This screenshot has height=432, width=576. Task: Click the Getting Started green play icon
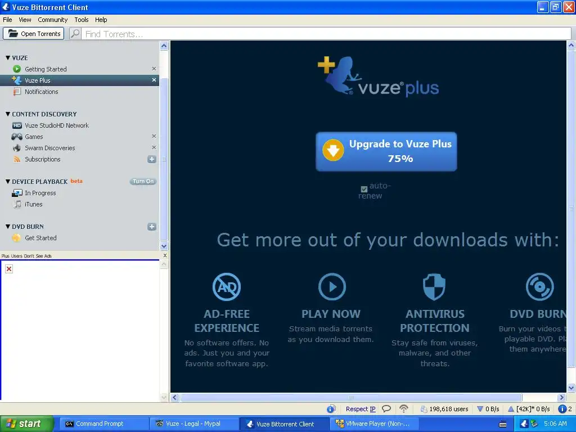[16, 69]
